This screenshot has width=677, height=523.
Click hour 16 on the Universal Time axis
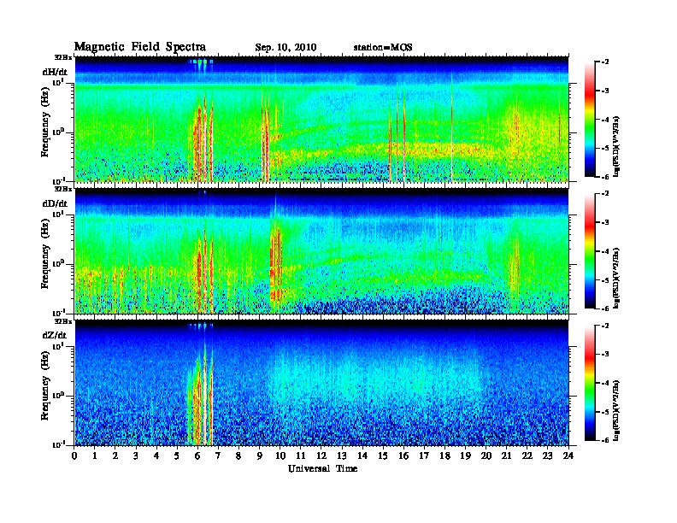[403, 456]
